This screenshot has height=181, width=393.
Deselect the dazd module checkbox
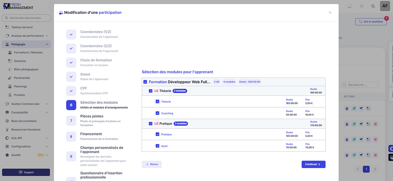pyautogui.click(x=157, y=146)
